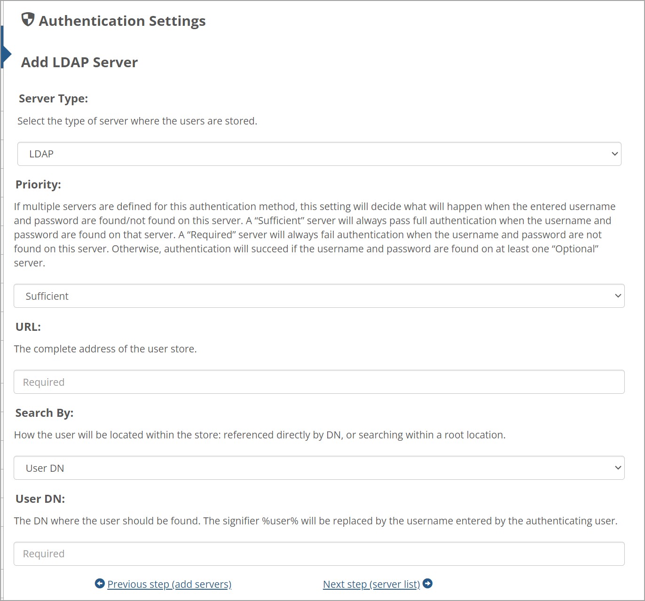Click the left arrow icon before Previous step

coord(100,583)
